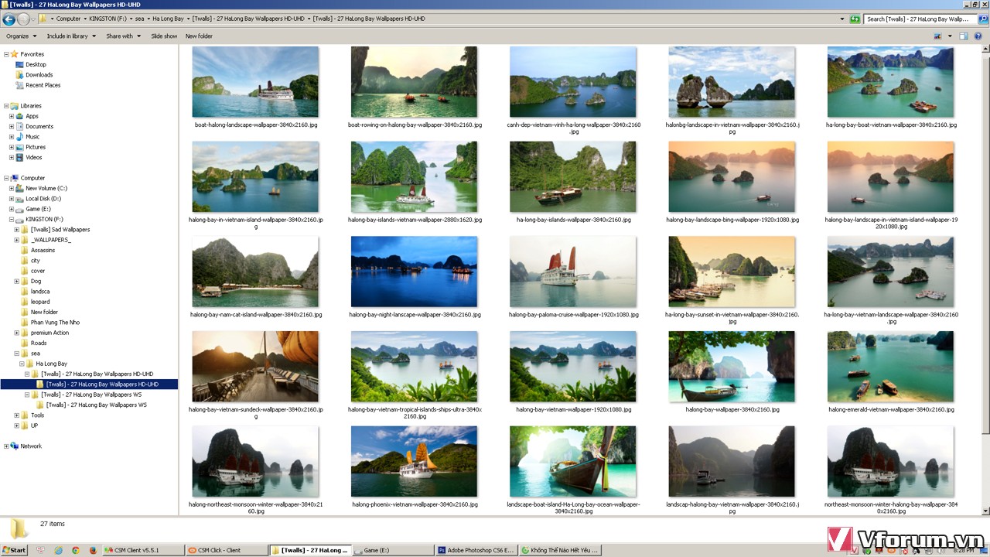Viewport: 990px width, 557px height.
Task: Select boat-rowing-on-halong-bay-wallpaper thumbnail
Action: coord(414,82)
